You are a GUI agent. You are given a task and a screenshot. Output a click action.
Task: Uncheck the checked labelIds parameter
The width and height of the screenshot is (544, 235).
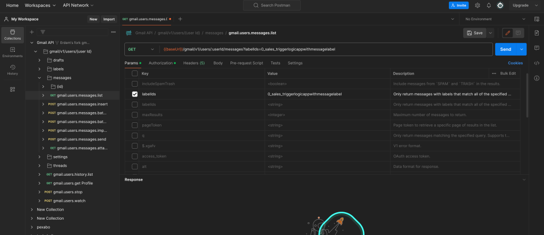(x=134, y=94)
